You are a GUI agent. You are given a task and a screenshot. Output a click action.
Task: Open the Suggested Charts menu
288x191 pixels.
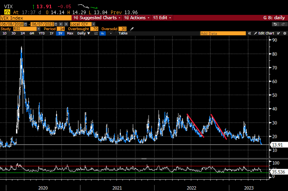tap(98, 18)
